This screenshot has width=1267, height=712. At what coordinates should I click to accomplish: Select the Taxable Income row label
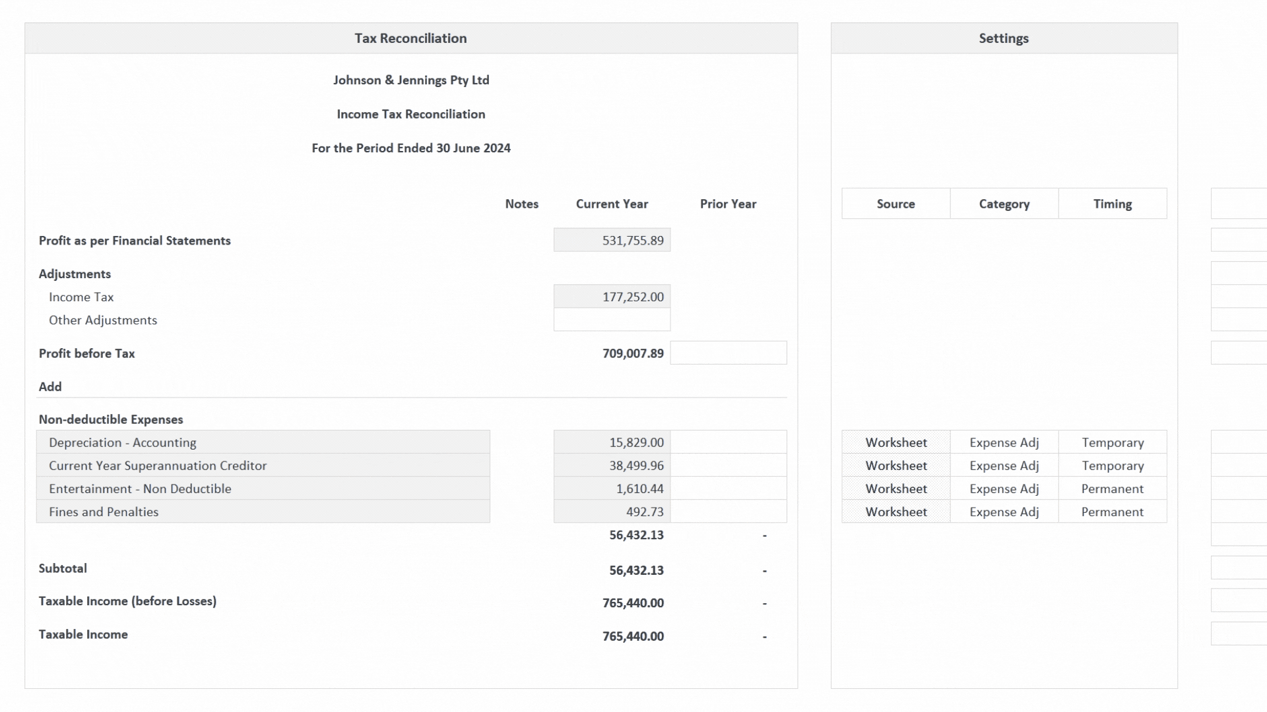(83, 634)
